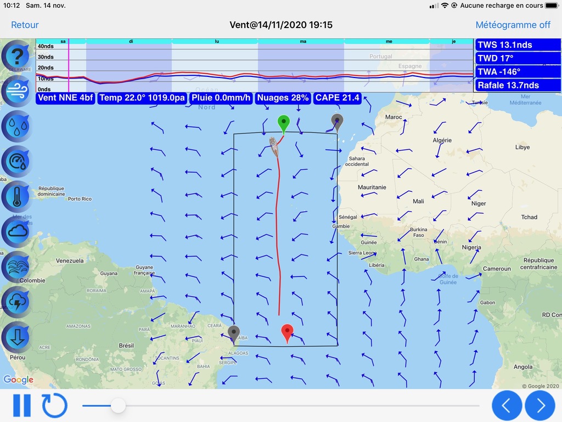The image size is (562, 422).
Task: Tap the boat icon on the route
Action: (x=274, y=147)
